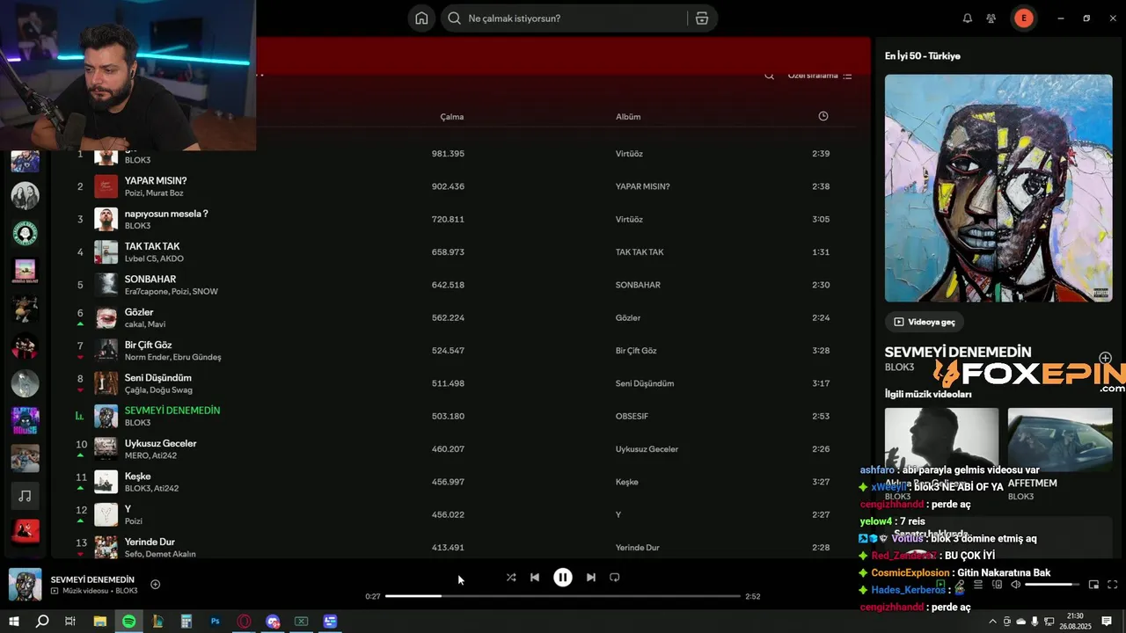Open artist BLOK3 under the right panel title

coord(899,367)
